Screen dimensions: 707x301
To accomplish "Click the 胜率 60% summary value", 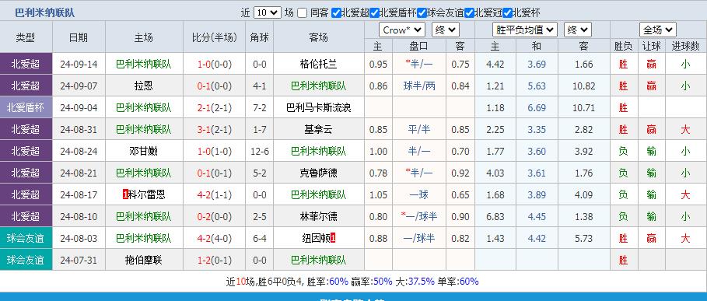I will point(338,282).
